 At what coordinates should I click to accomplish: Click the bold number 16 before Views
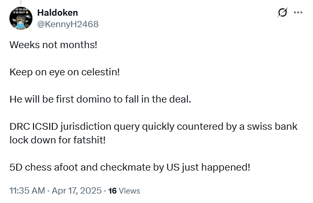113,191
